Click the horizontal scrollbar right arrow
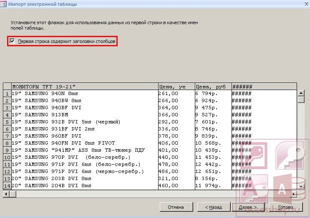310x218 pixels. [294, 194]
